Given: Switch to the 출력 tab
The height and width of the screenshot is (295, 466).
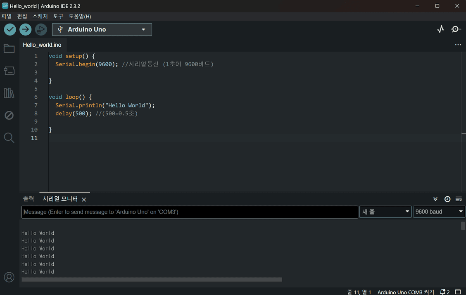Looking at the screenshot, I should [29, 199].
